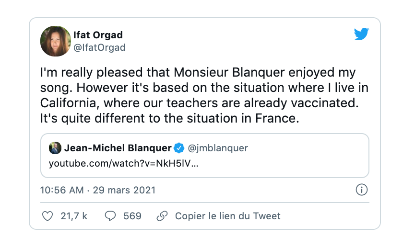
Task: Click Jean-Michel Blanquer's small avatar
Action: pos(55,148)
